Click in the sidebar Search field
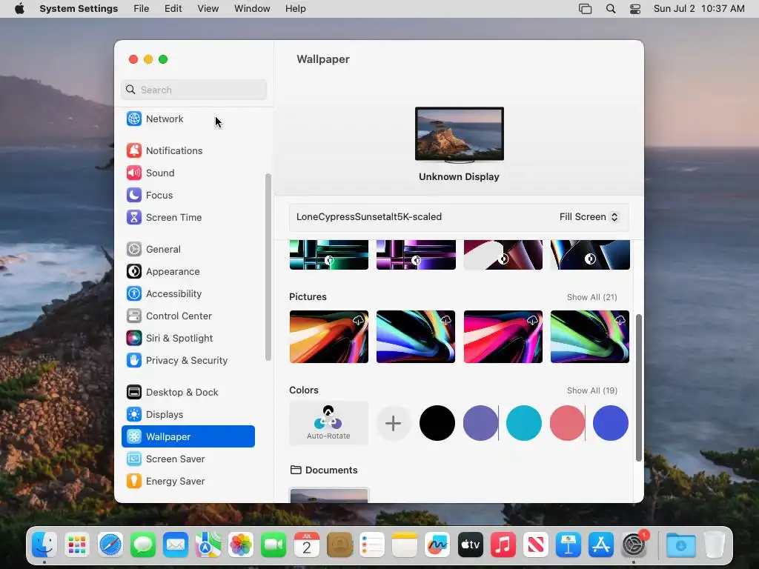 [x=193, y=90]
